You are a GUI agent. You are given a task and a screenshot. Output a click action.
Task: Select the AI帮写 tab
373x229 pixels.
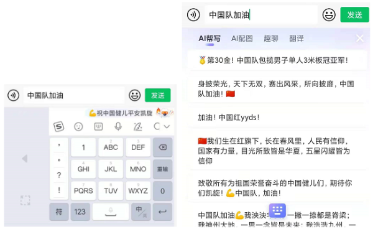click(210, 39)
